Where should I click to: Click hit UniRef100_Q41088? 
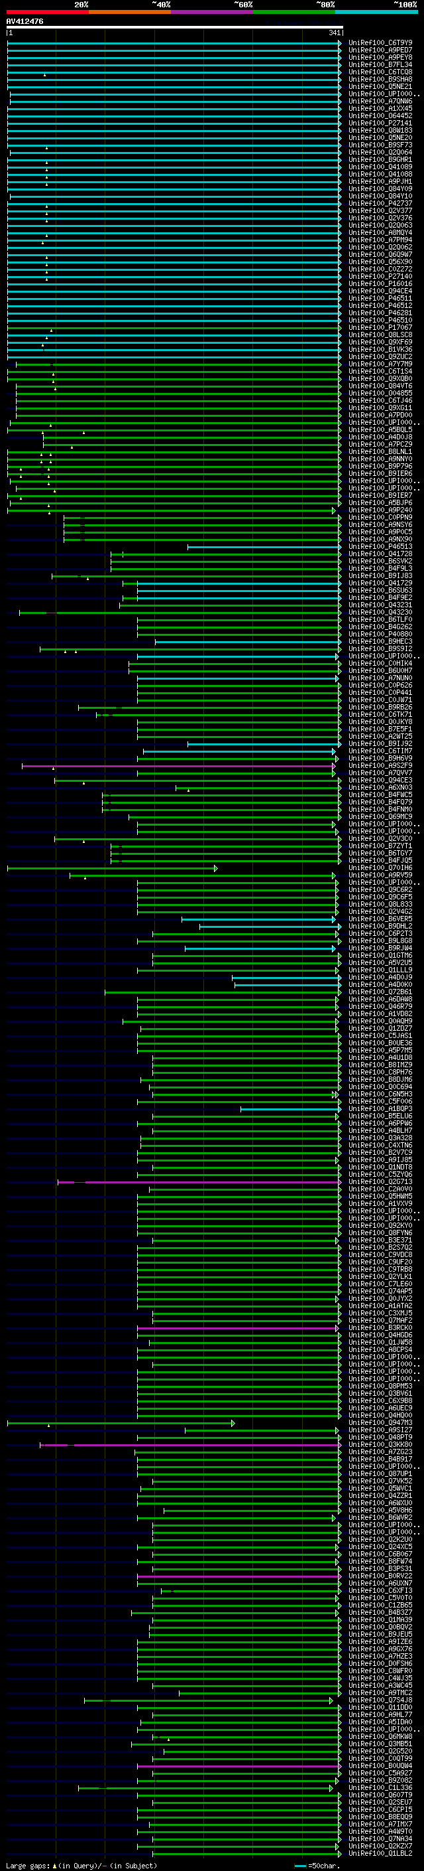380,175
